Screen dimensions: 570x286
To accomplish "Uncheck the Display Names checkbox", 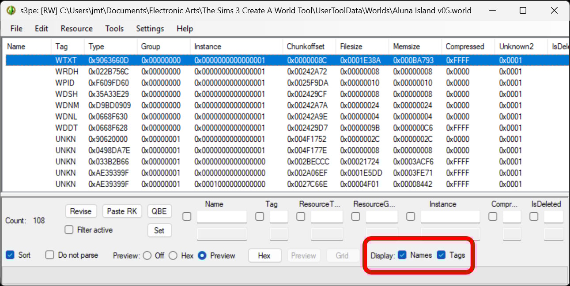I will (x=402, y=255).
